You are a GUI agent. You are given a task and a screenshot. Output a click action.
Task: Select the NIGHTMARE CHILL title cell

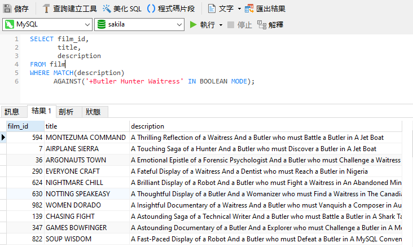tap(87, 183)
